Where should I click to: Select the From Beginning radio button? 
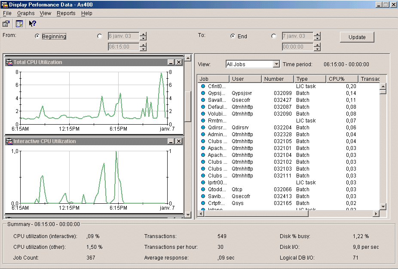pos(37,36)
